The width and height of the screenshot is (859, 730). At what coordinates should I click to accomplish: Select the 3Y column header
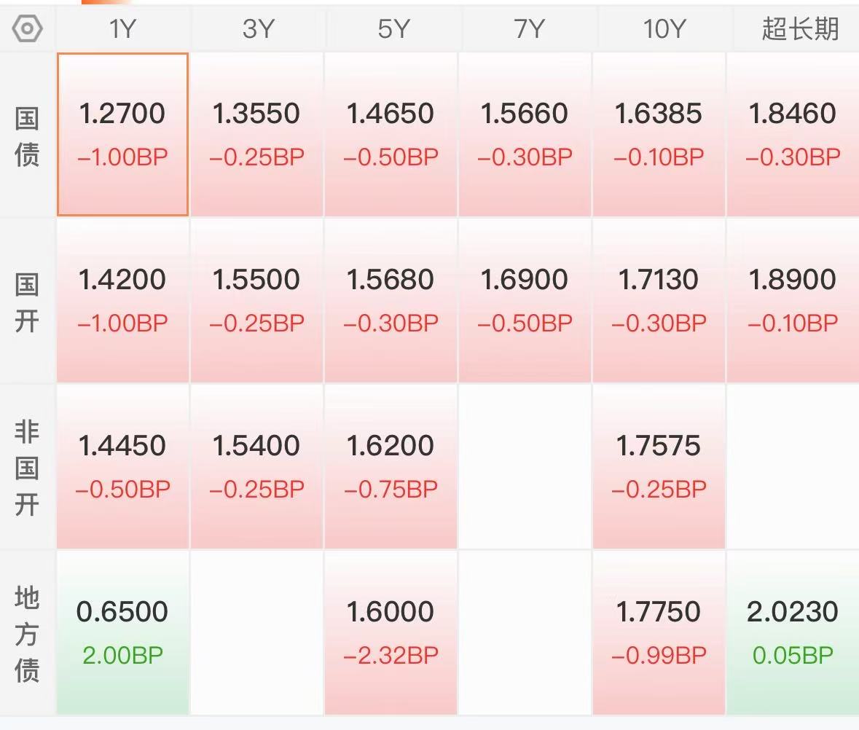[257, 28]
